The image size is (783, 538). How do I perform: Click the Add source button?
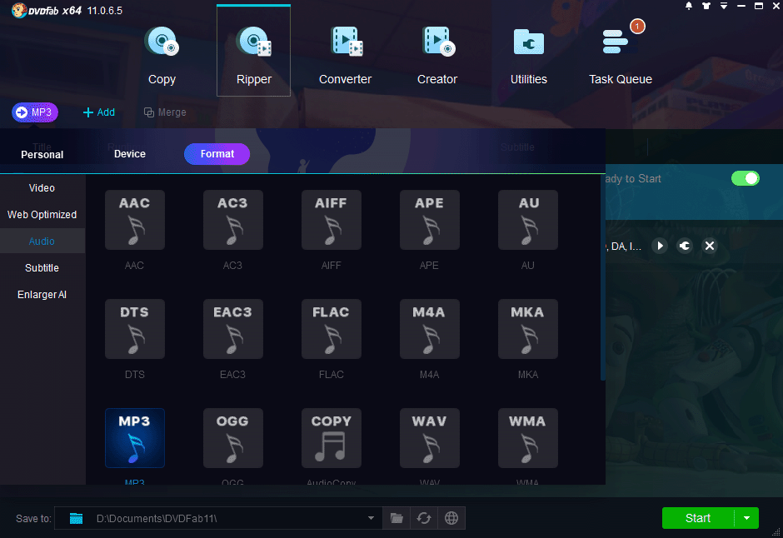pos(99,112)
